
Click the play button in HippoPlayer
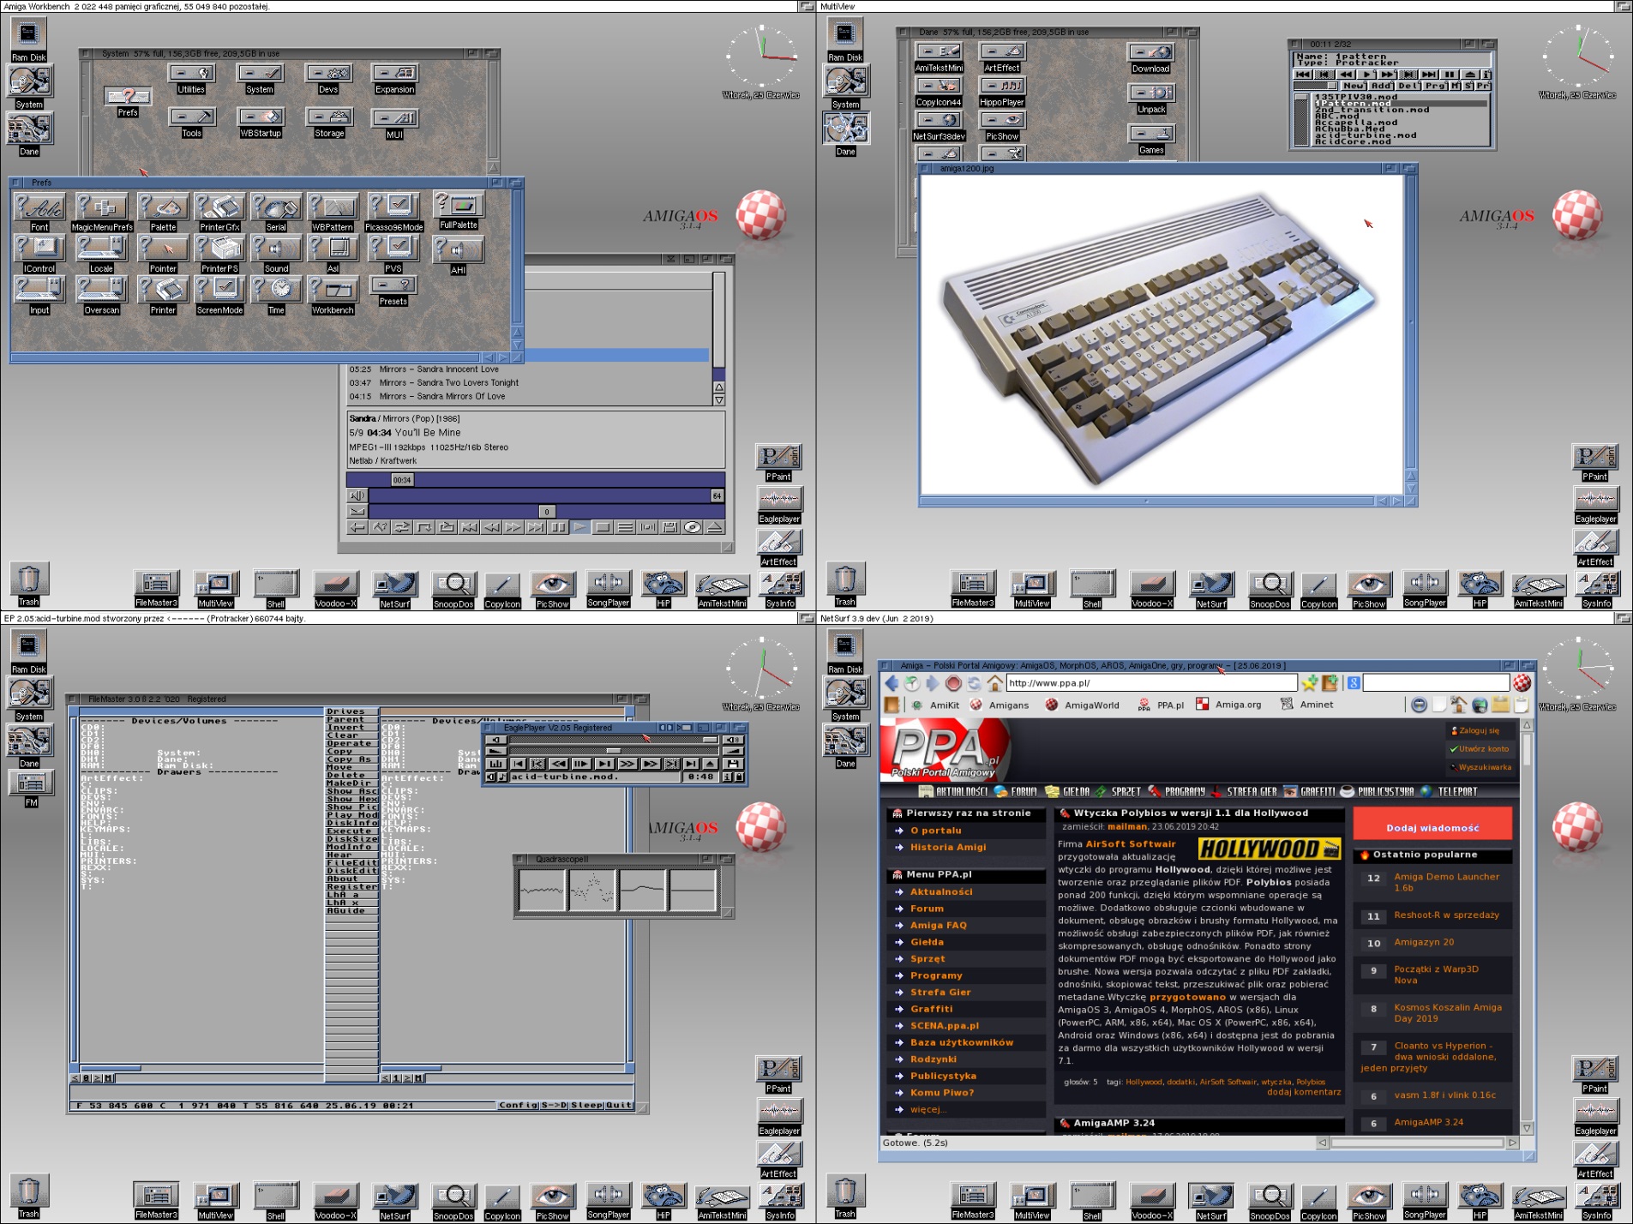point(1366,75)
